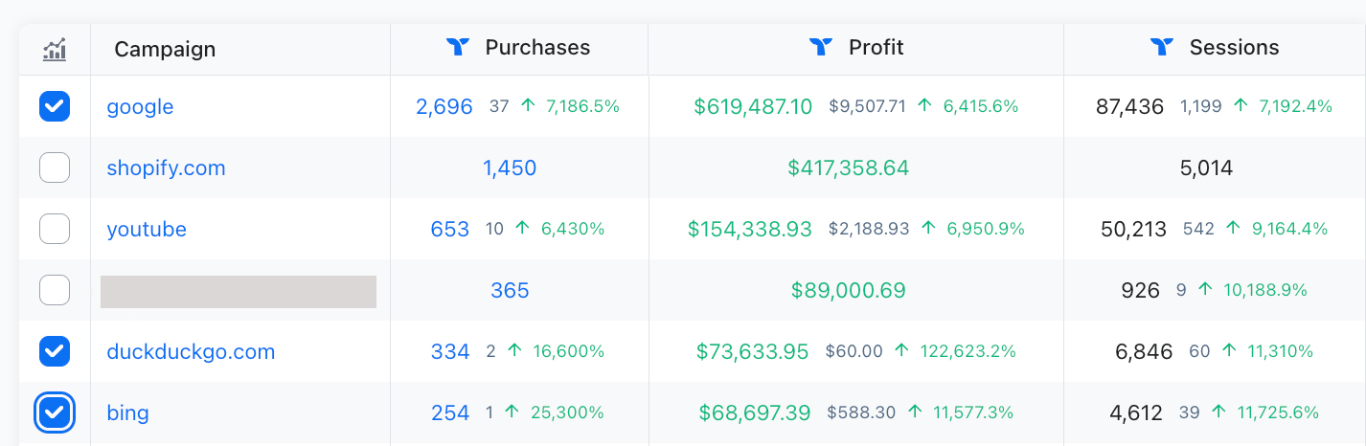Viewport: 1366px width, 446px height.
Task: Uncheck the bing campaign checkbox
Action: click(55, 413)
